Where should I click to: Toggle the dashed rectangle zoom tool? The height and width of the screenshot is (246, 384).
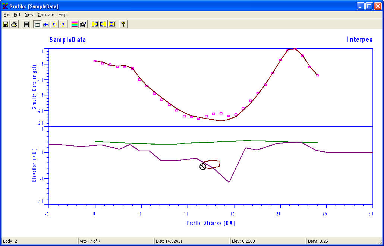pos(37,24)
